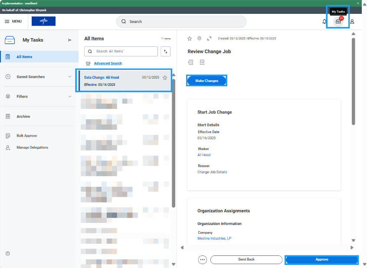This screenshot has width=367, height=268.
Task: Open the My Tasks inbox icon
Action: click(x=338, y=21)
